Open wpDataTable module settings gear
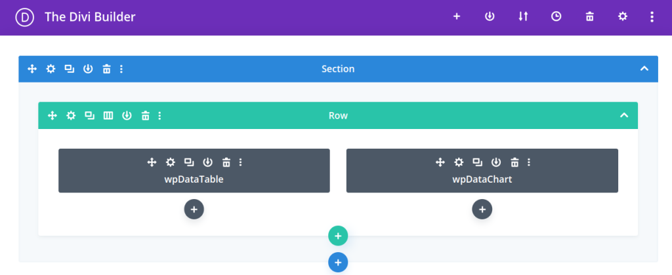672x275 pixels. pyautogui.click(x=171, y=162)
